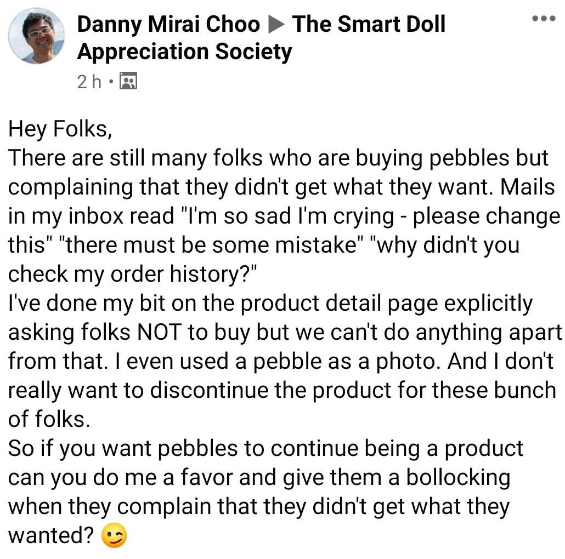Click the group members privacy icon
This screenshot has width=565, height=559.
click(x=128, y=81)
